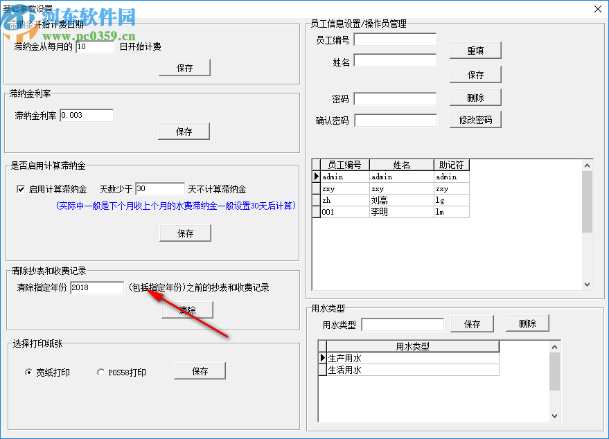
Task: Click the 清除指定年份 year input showing 2018
Action: click(96, 287)
